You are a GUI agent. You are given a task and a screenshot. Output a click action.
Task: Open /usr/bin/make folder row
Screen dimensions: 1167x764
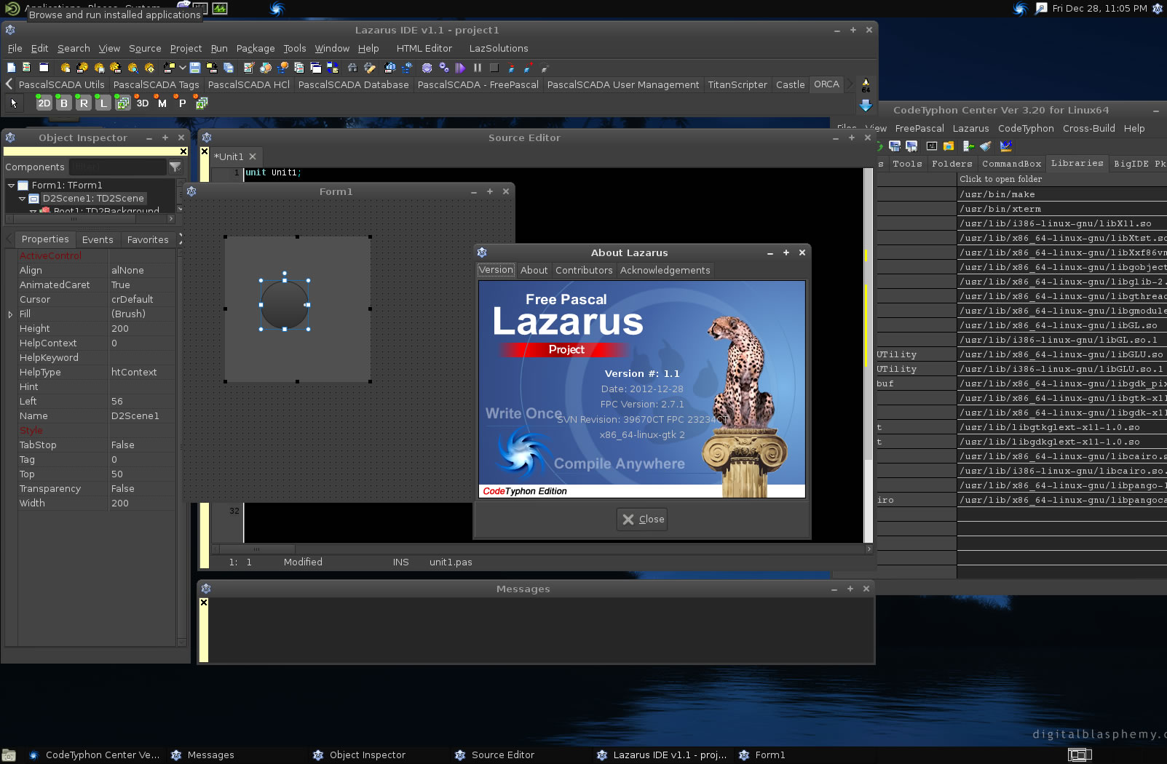(1062, 194)
